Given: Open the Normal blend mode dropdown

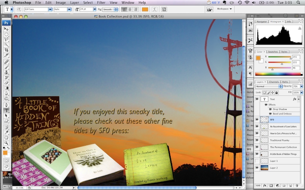Looking at the screenshot, I should (x=269, y=86).
